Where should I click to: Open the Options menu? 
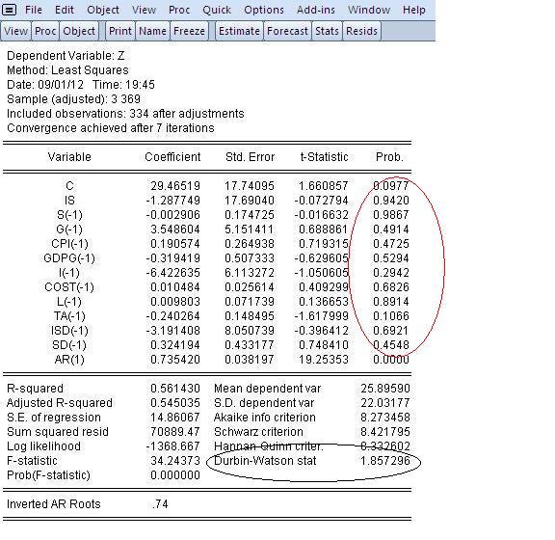tap(264, 10)
